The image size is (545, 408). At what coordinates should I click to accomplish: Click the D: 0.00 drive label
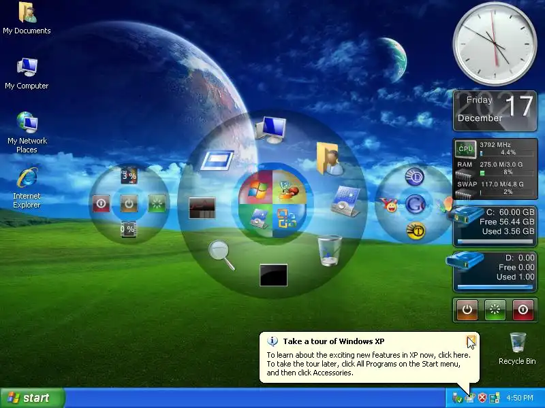[x=520, y=258]
